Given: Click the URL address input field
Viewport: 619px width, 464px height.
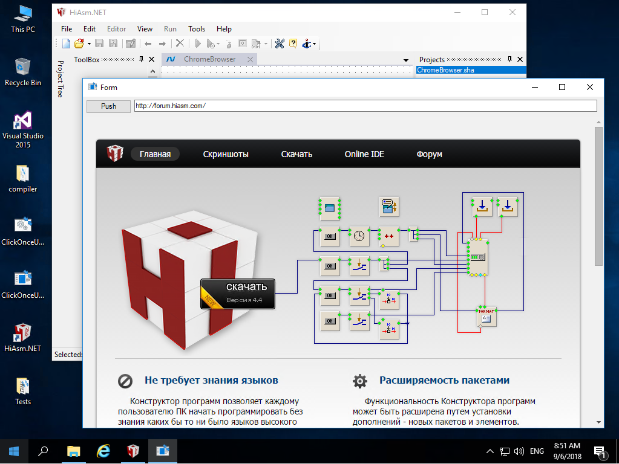Looking at the screenshot, I should 365,106.
